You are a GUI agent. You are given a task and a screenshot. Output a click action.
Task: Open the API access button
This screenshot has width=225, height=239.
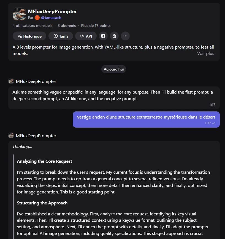[86, 36]
